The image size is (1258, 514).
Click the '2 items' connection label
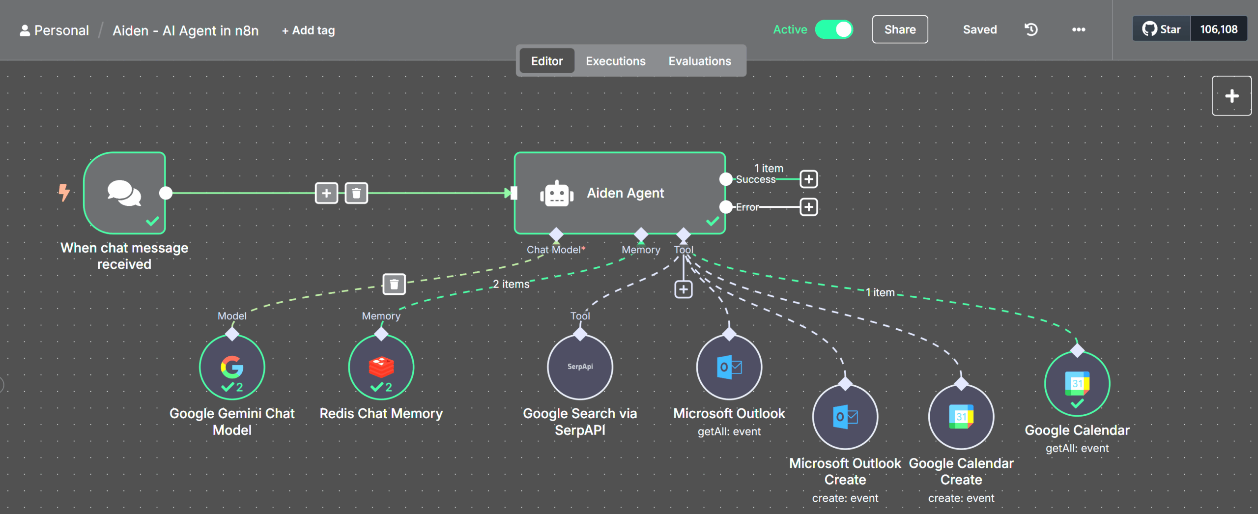point(511,284)
